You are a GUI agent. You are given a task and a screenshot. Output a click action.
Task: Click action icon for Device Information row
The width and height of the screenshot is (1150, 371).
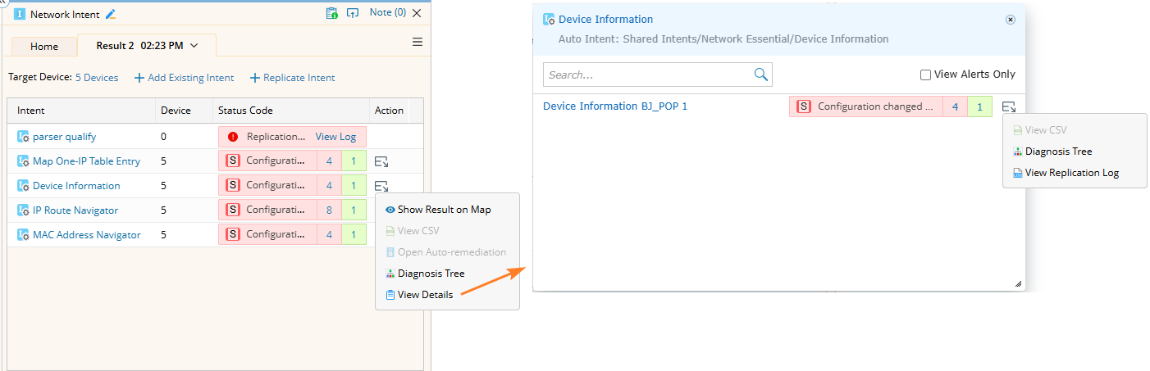[381, 186]
